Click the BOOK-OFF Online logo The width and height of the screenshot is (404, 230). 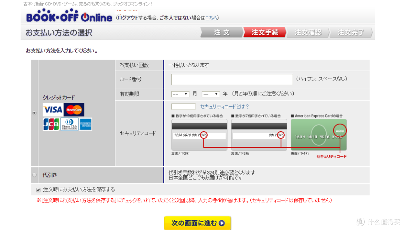point(69,16)
